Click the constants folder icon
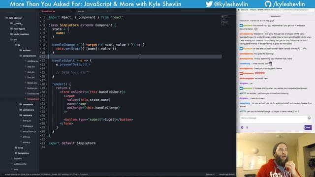315x177 pixels. click(x=21, y=104)
